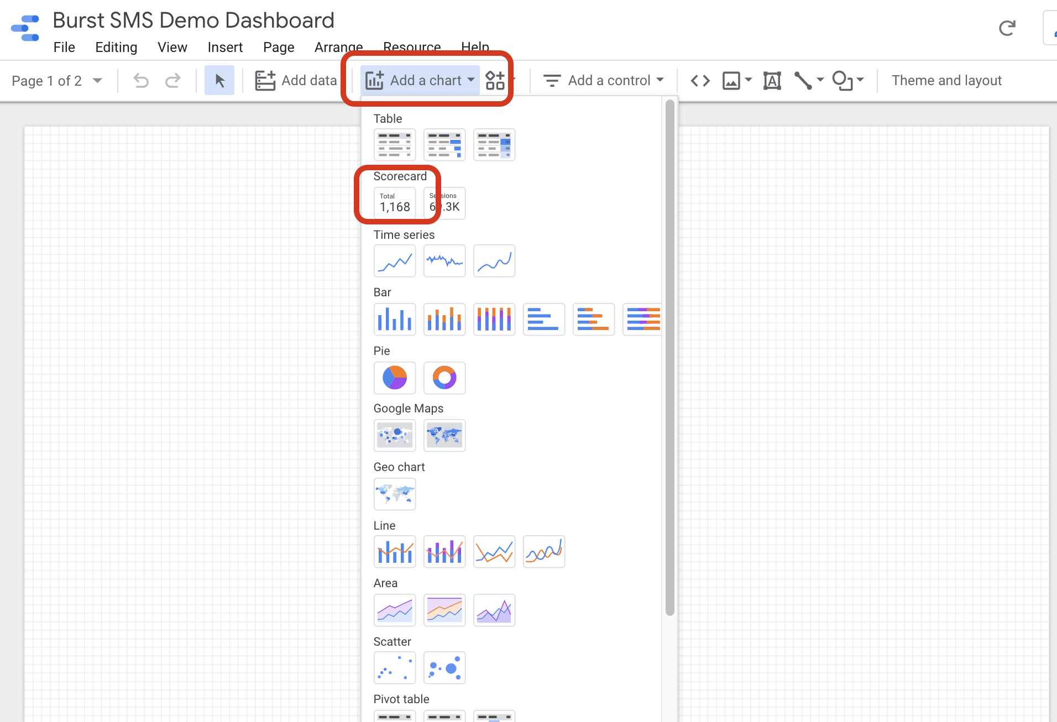Image resolution: width=1057 pixels, height=722 pixels.
Task: Choose the horizontal bar chart
Action: pos(544,320)
